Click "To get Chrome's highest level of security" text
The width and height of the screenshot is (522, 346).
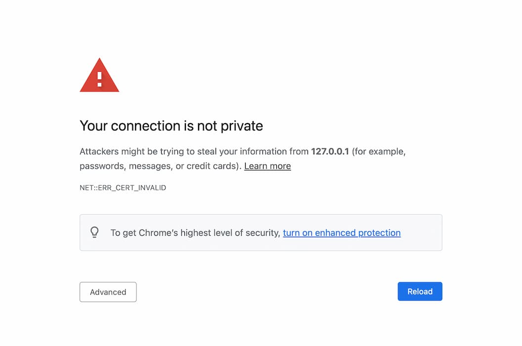[195, 233]
